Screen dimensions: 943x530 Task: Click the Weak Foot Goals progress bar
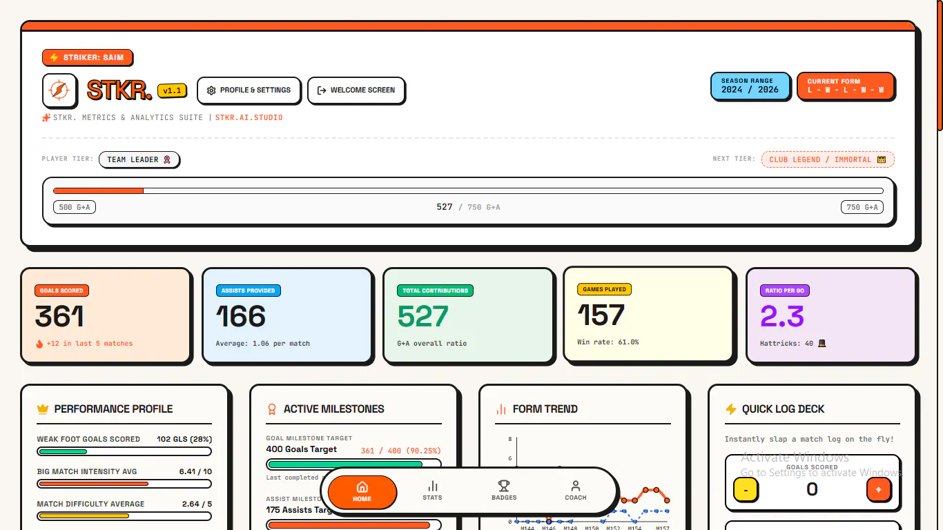(124, 451)
